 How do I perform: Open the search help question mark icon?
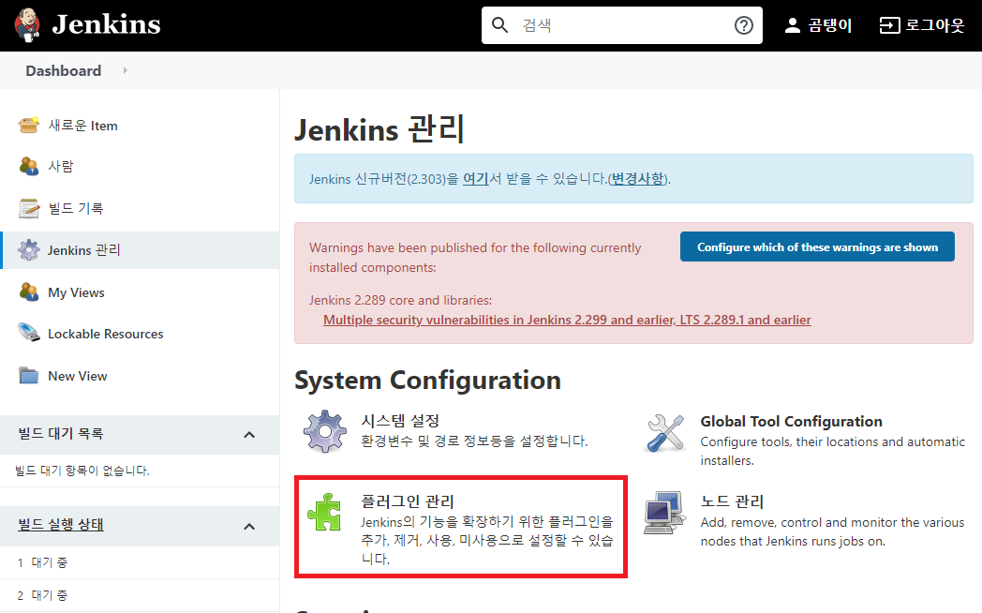(x=743, y=25)
